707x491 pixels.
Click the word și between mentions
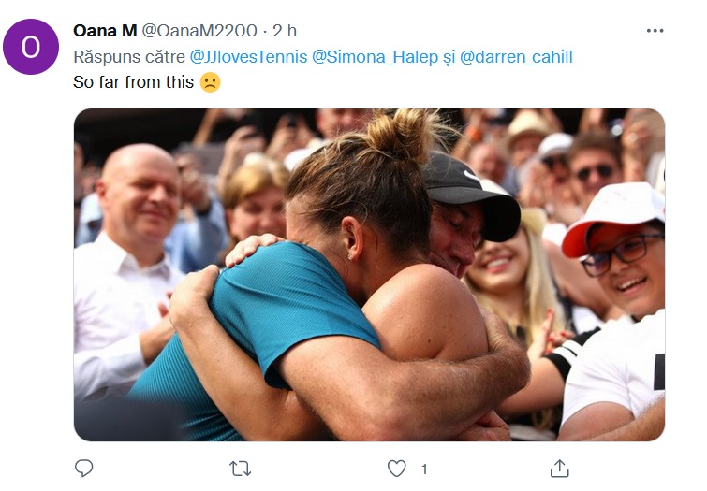449,58
